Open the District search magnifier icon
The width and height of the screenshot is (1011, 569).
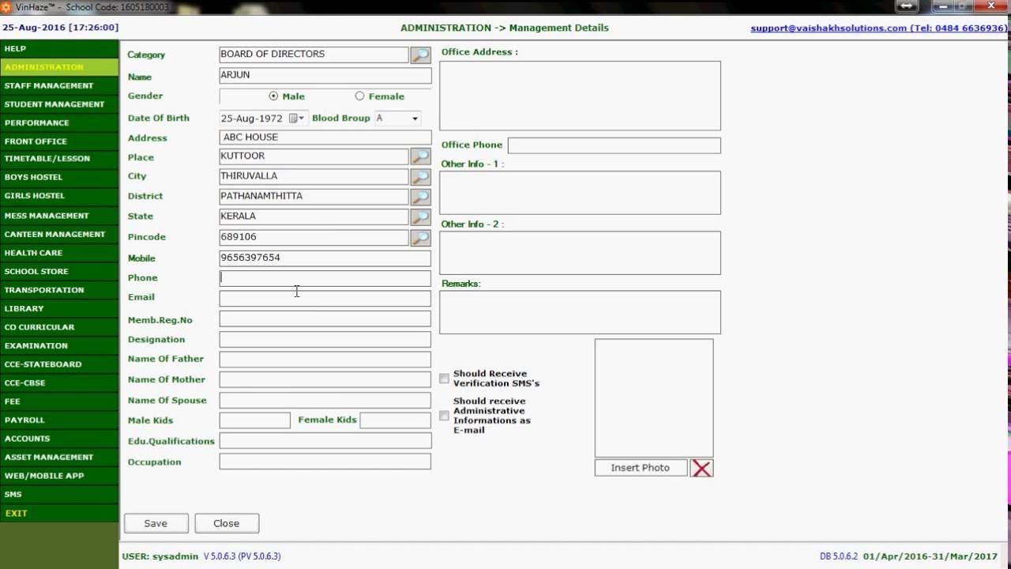tap(420, 196)
